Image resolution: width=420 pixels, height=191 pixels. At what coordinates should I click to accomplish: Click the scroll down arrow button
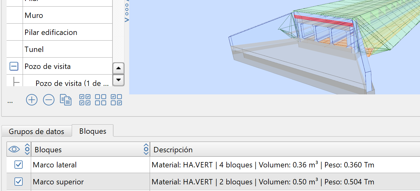(118, 80)
